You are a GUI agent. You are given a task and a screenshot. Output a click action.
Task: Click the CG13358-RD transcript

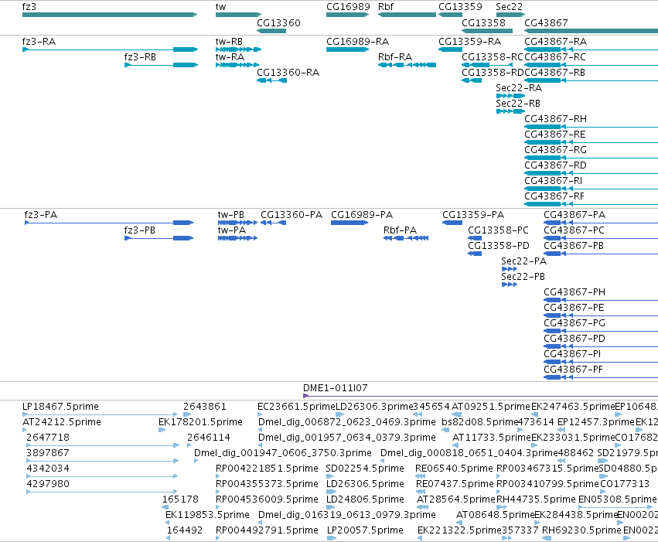pos(472,80)
